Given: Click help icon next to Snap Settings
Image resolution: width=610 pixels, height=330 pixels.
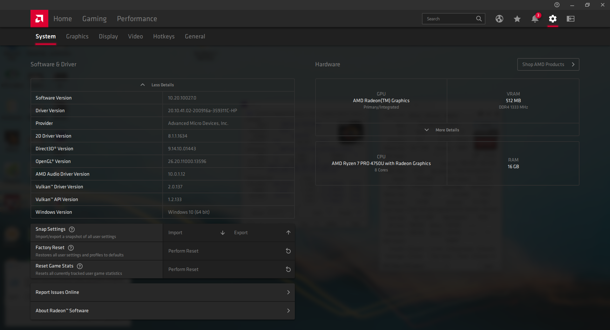Looking at the screenshot, I should point(72,229).
